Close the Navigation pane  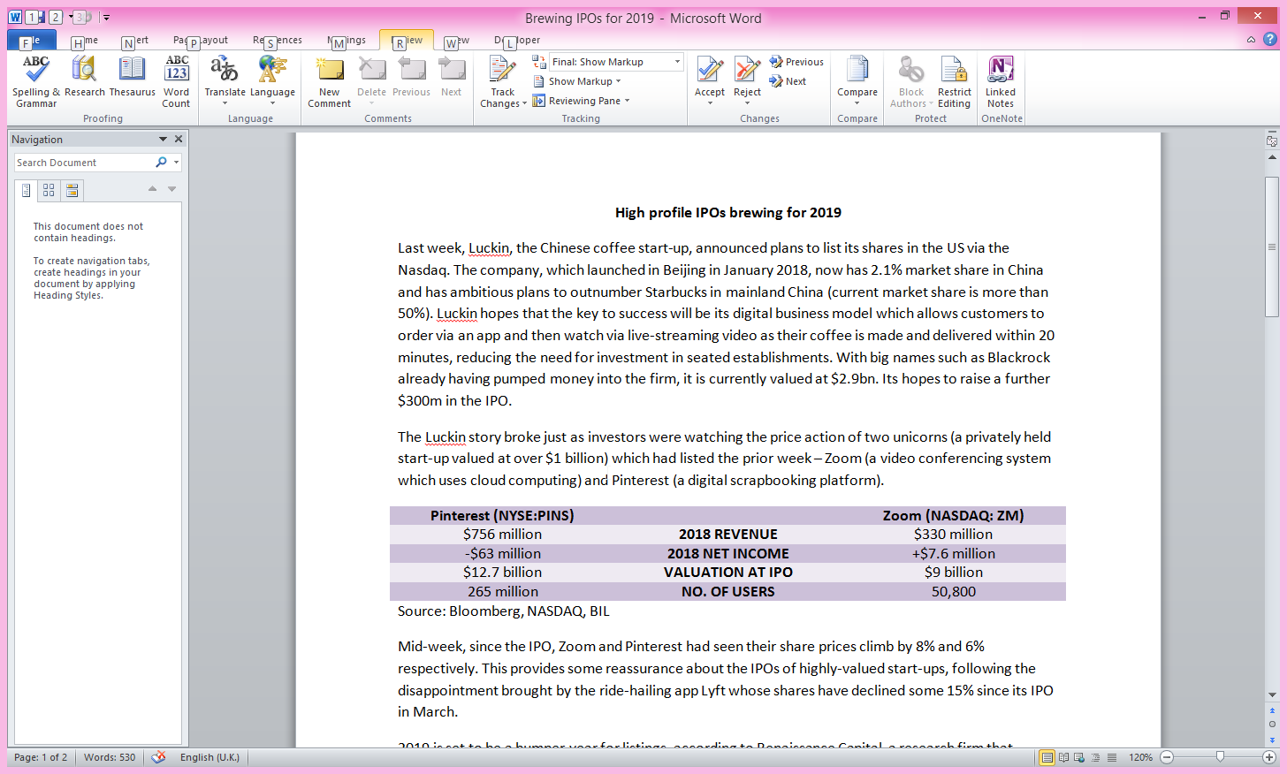(x=179, y=139)
